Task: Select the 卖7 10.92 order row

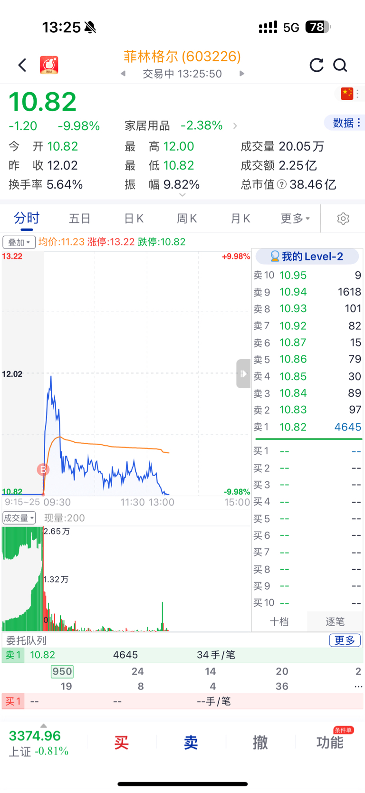Action: coord(307,326)
